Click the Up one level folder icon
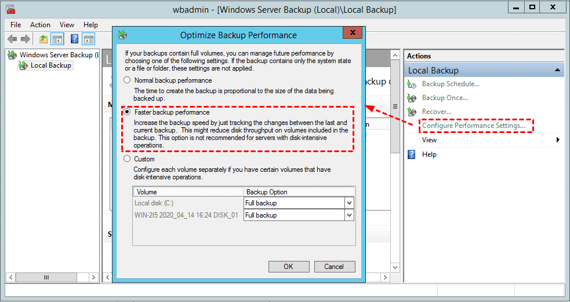The height and width of the screenshot is (302, 570). point(43,39)
